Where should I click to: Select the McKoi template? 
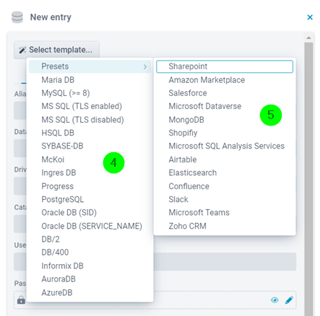pos(90,159)
